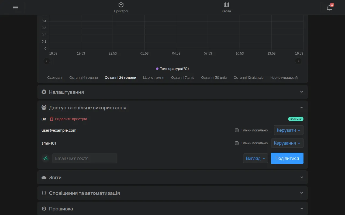345x215 pixels.
Task: Choose Останні 30 днів range
Action: point(214,78)
